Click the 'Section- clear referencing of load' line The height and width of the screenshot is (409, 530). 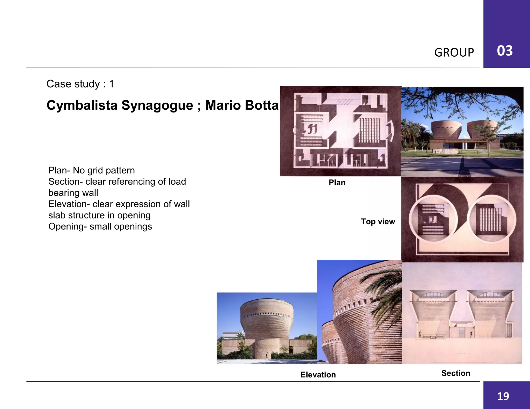pos(117,182)
